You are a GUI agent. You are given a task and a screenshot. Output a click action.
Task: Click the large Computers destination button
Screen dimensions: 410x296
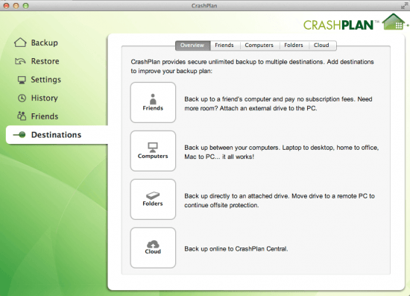pyautogui.click(x=153, y=151)
